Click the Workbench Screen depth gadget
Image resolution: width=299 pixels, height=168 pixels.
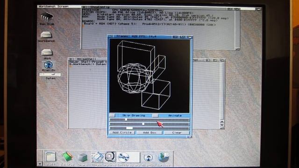coord(258,9)
